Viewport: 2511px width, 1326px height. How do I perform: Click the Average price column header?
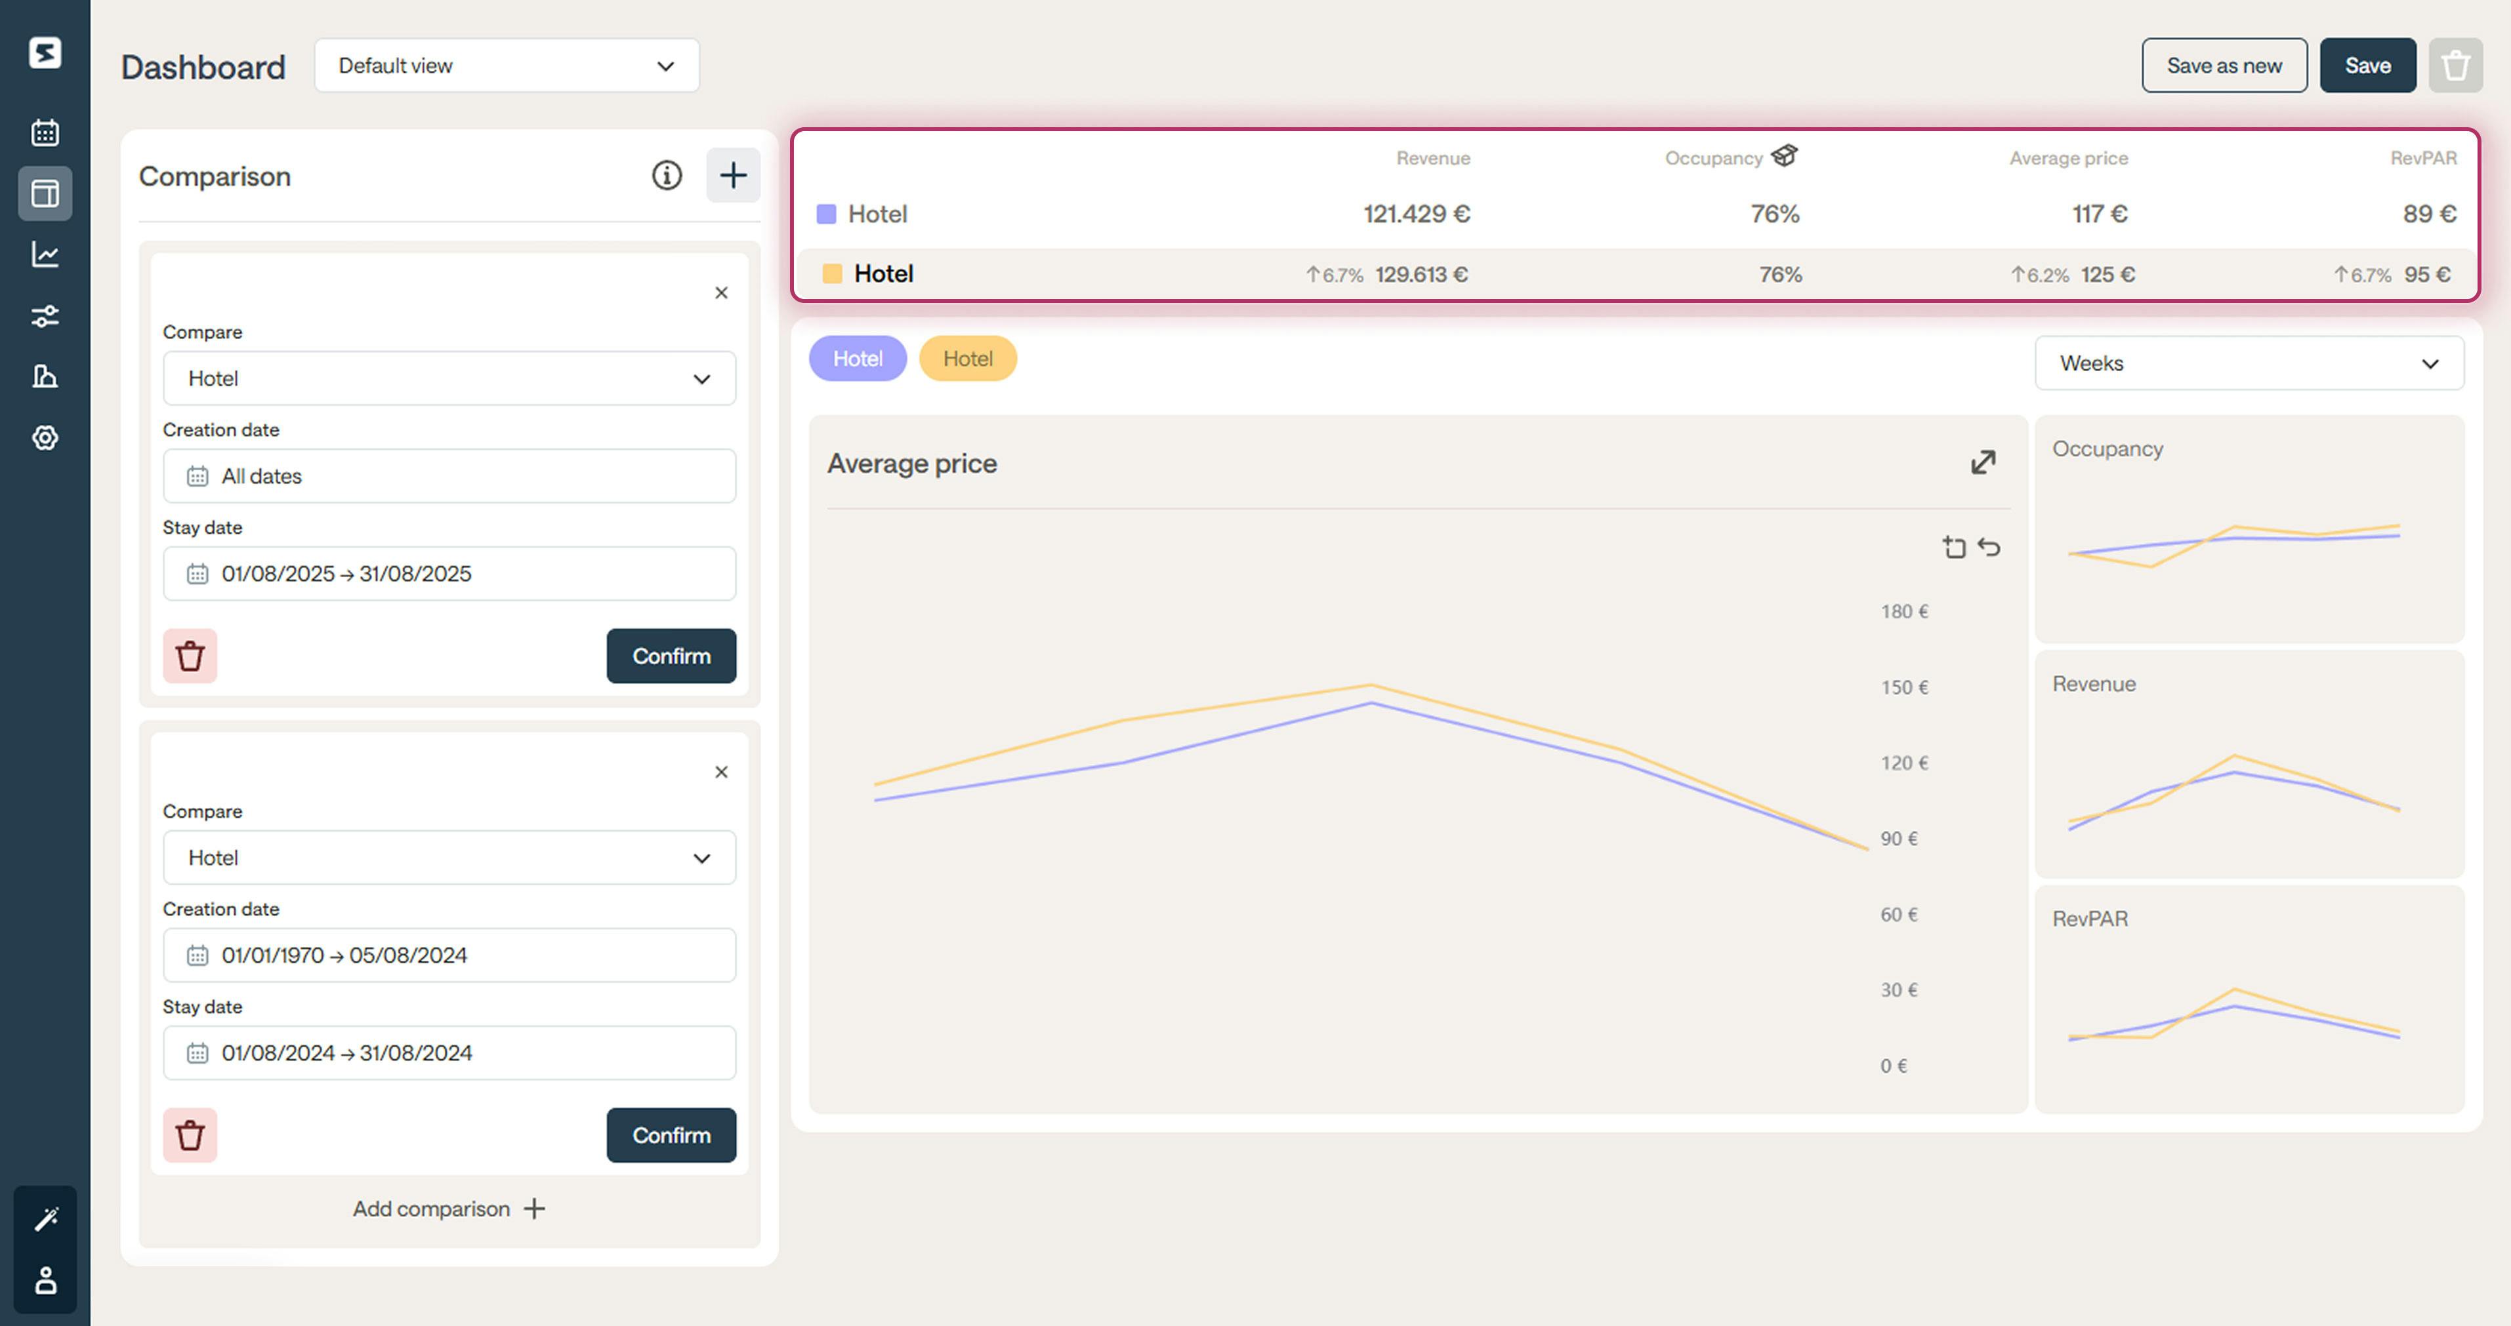pos(2069,158)
